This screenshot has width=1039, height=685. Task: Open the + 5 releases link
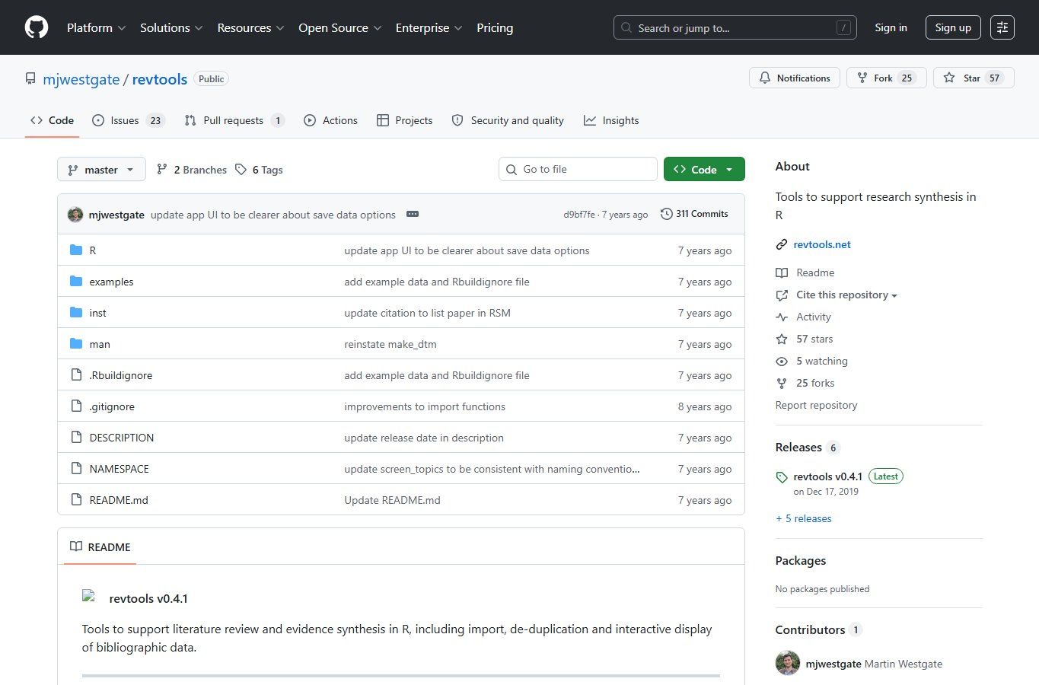[804, 518]
